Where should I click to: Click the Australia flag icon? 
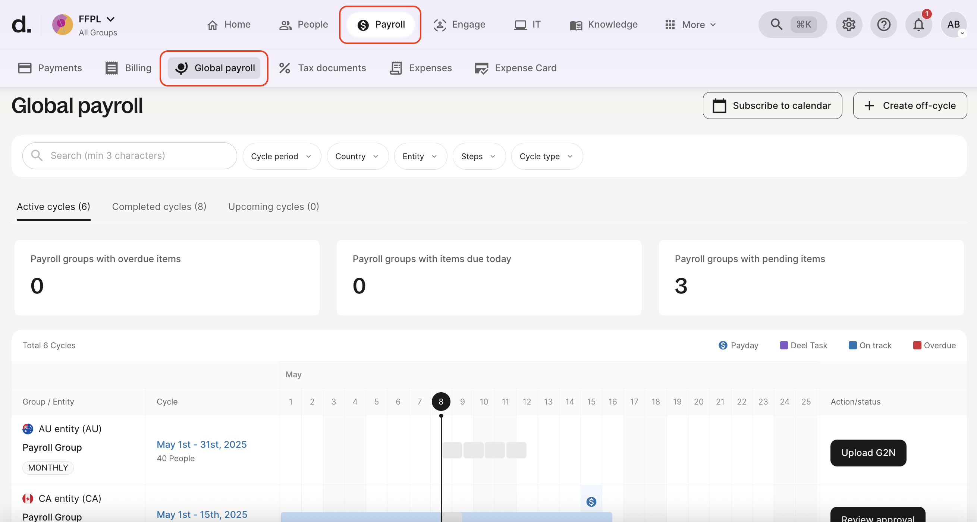click(x=28, y=429)
